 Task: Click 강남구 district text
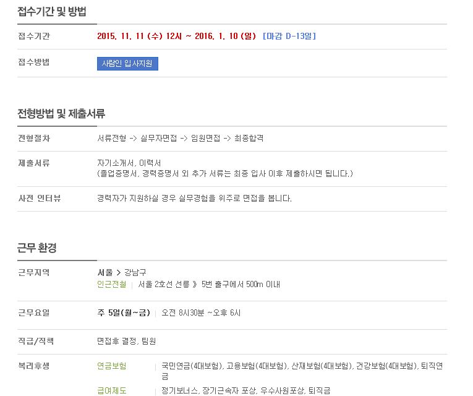click(x=135, y=272)
